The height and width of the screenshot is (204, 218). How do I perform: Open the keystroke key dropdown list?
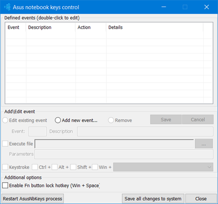pyautogui.click(x=163, y=167)
